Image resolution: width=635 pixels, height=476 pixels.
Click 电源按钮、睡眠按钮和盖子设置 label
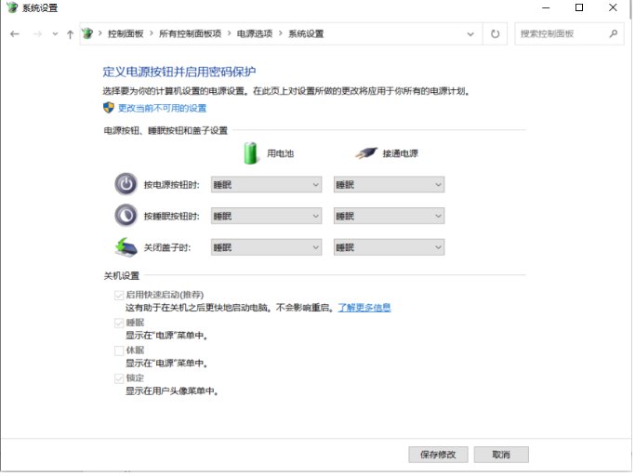pyautogui.click(x=165, y=130)
